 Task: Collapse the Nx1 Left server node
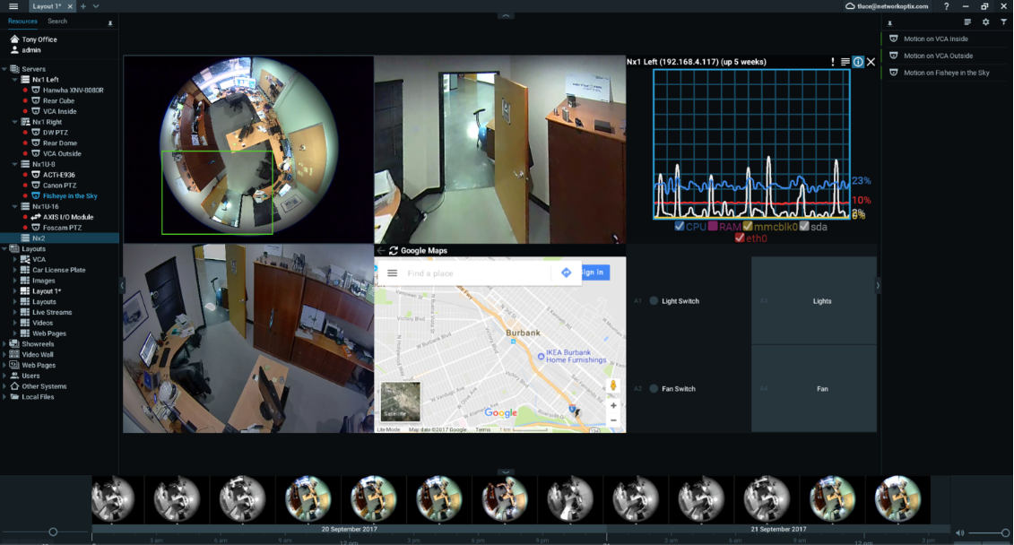[x=15, y=80]
